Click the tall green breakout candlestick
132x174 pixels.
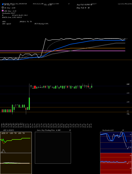29,104
